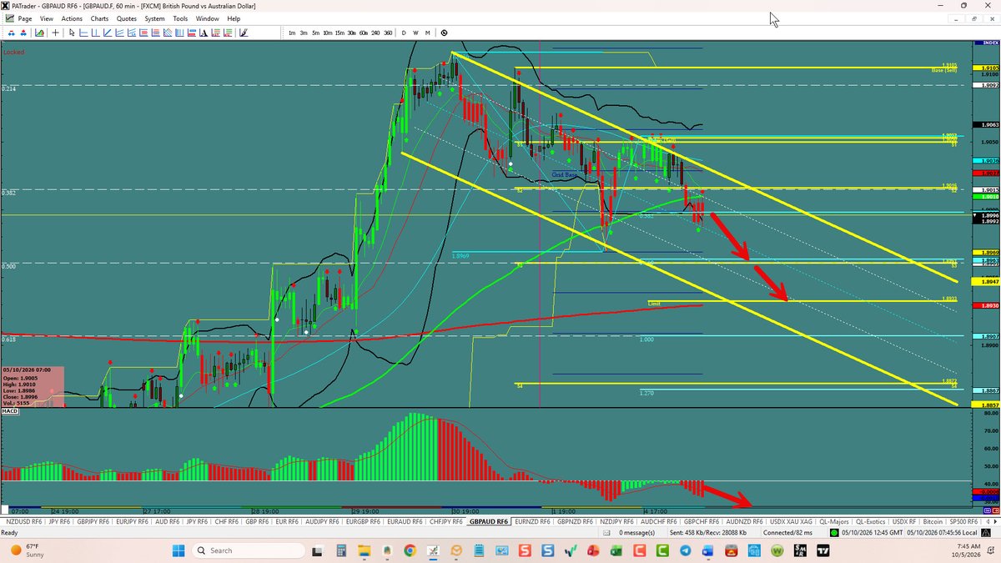The height and width of the screenshot is (563, 1001).
Task: Switch to the EURNZD RF6 tab
Action: point(532,521)
